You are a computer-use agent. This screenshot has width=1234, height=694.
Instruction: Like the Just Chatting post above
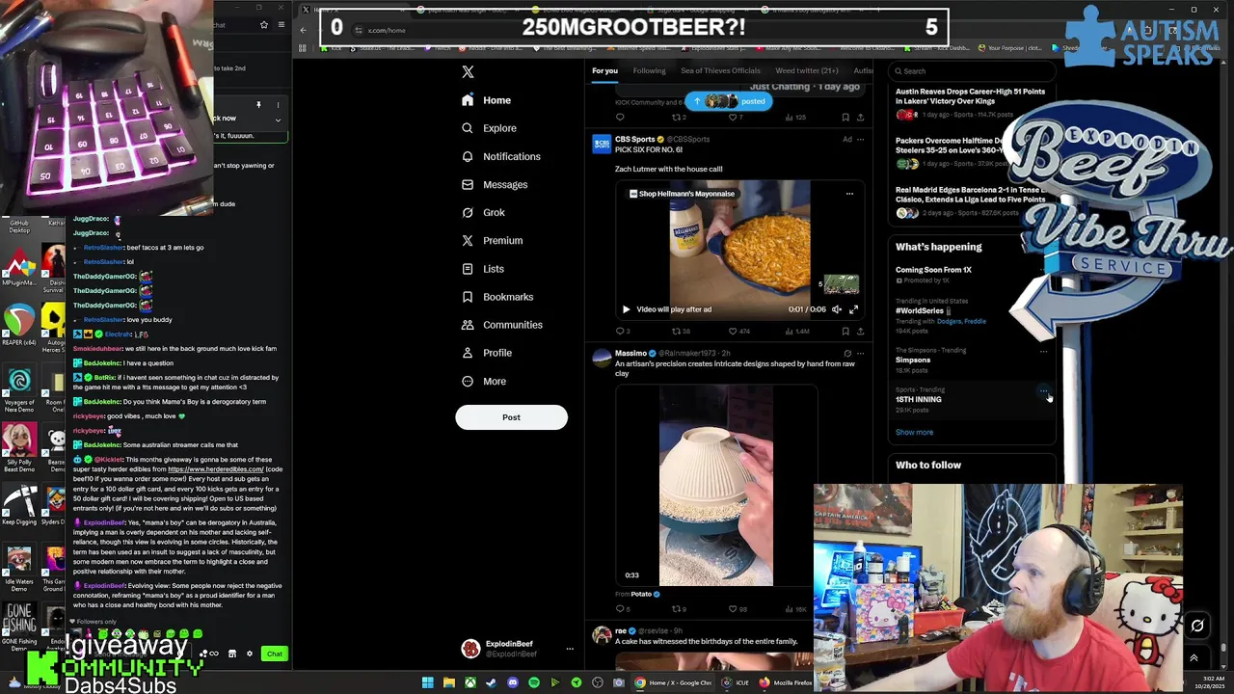(735, 118)
